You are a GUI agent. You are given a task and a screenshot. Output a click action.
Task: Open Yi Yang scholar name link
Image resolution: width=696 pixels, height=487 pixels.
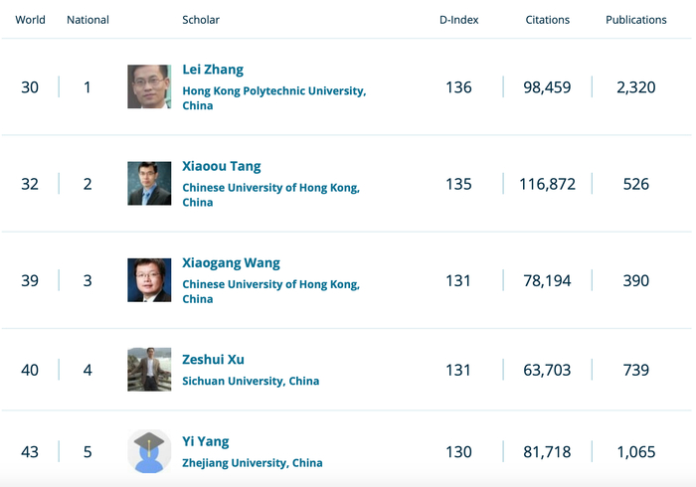(206, 442)
